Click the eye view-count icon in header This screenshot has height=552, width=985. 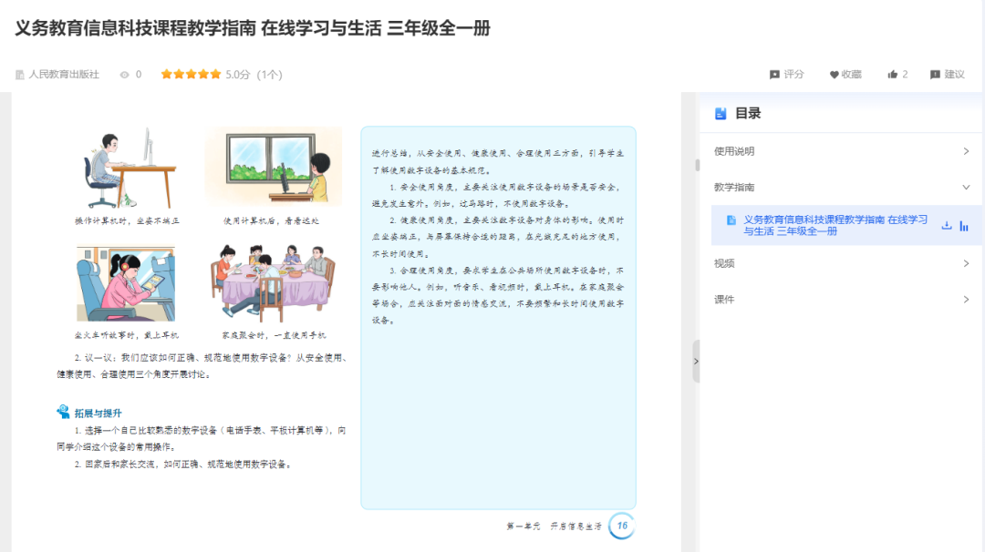point(123,75)
